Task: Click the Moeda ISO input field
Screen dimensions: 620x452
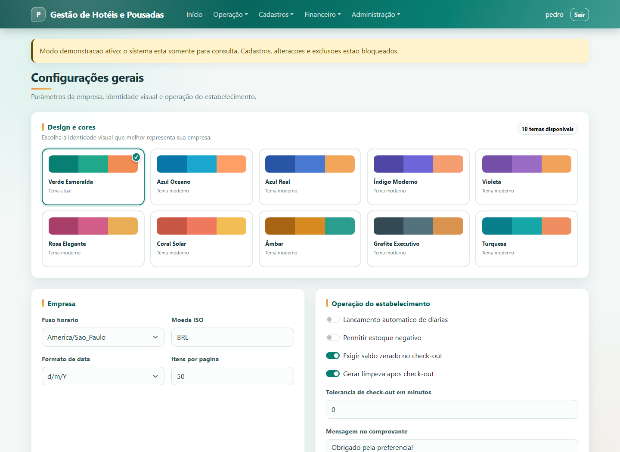Action: pos(232,337)
